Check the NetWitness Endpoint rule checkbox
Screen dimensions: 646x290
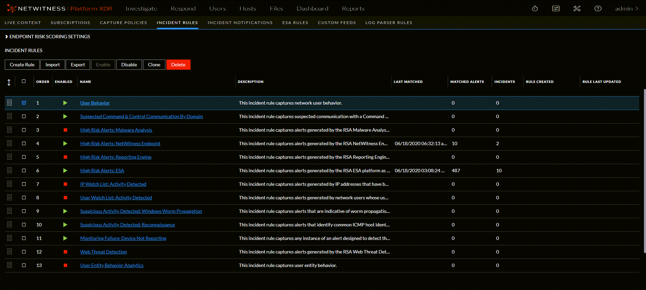tap(24, 143)
